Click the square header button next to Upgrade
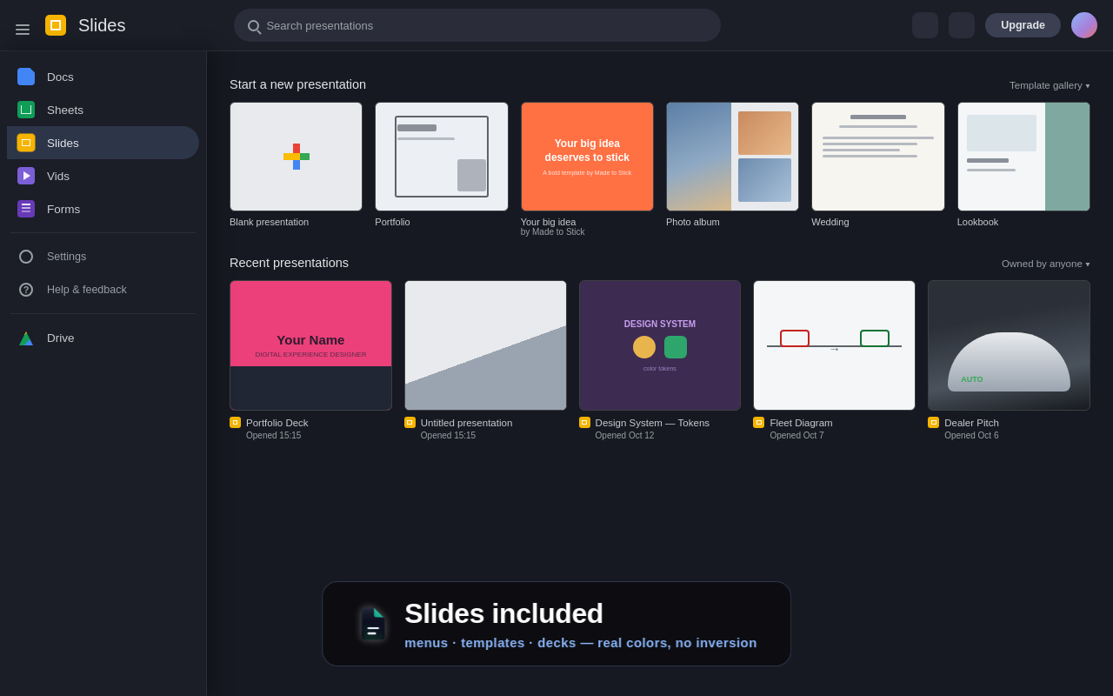The height and width of the screenshot is (696, 1113). [962, 25]
